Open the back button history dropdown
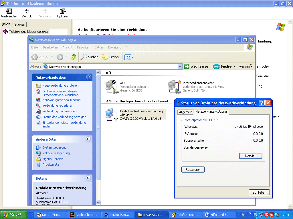Image resolution: width=293 pixels, height=219 pixels. (52, 57)
